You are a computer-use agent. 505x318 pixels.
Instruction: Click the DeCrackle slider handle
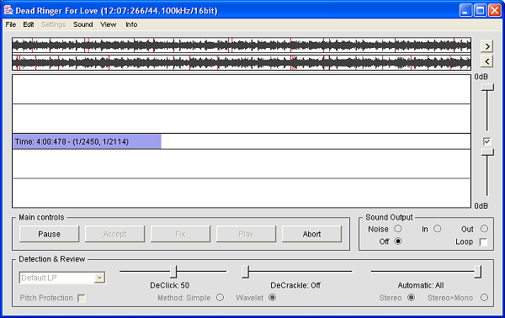click(246, 272)
